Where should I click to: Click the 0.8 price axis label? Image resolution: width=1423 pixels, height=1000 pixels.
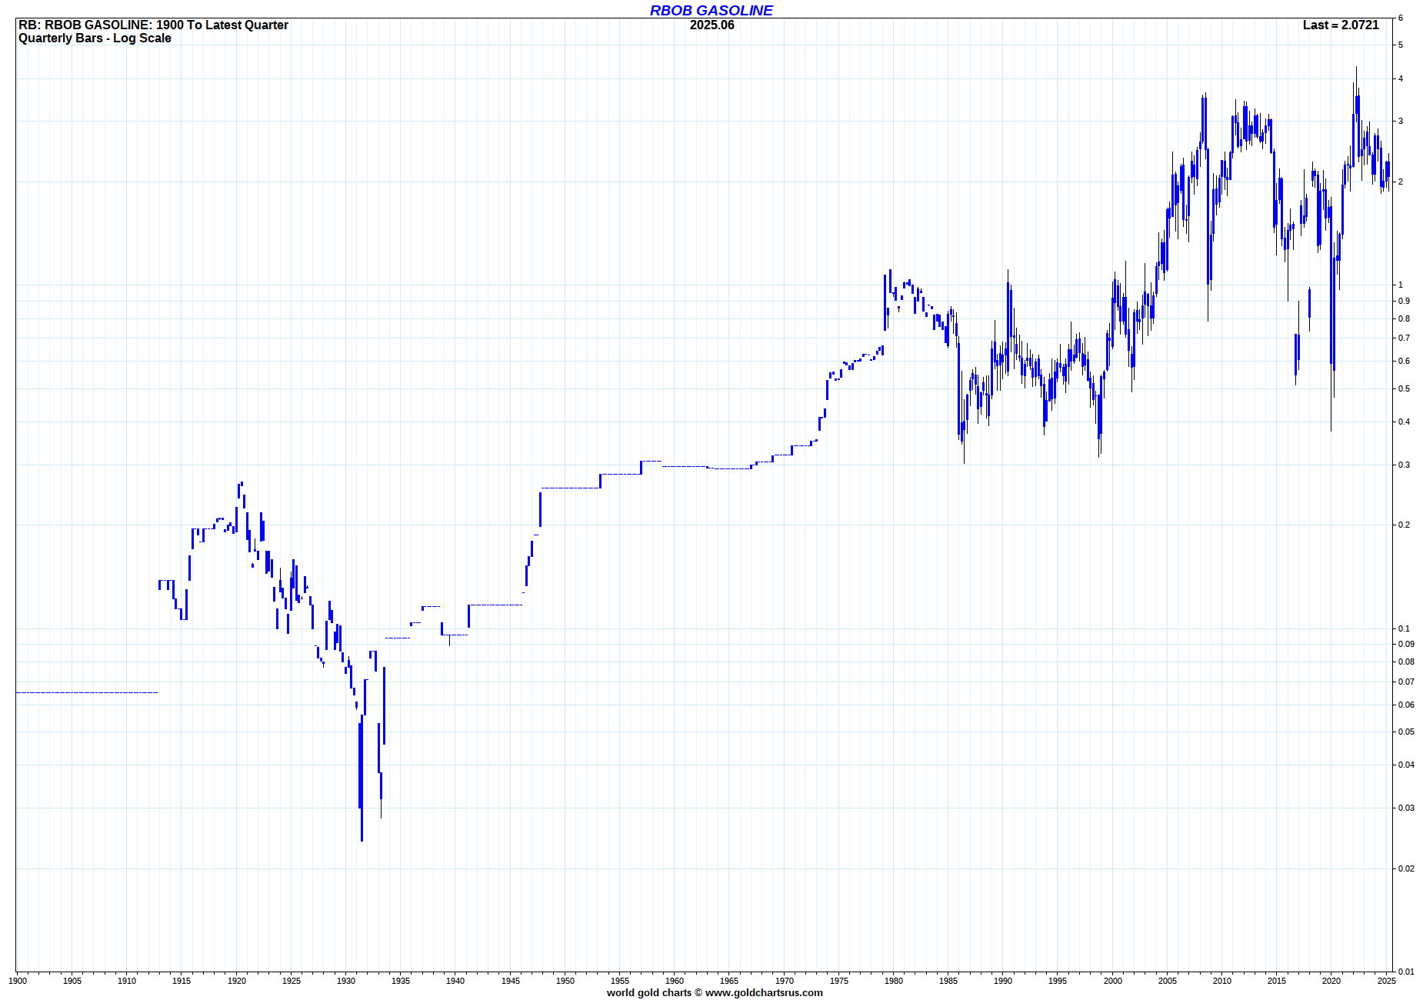[1404, 318]
